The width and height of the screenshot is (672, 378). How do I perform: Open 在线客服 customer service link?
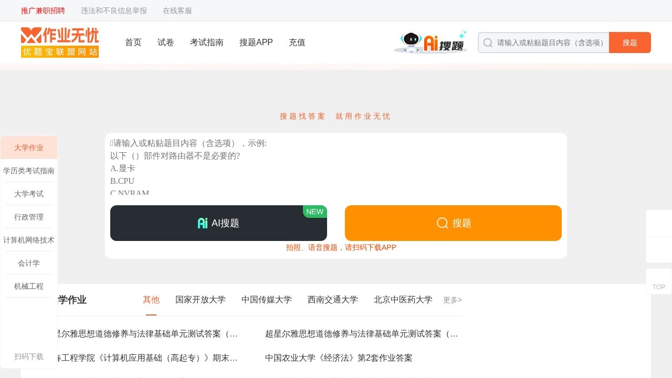(x=177, y=10)
